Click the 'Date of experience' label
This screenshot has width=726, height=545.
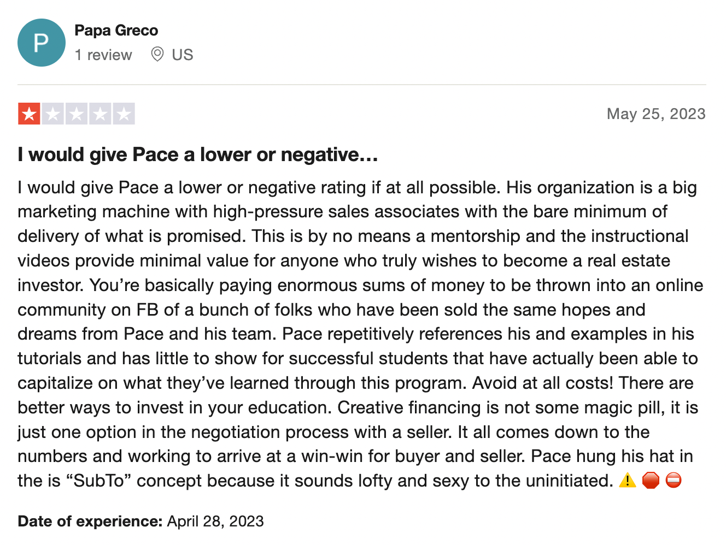[90, 521]
